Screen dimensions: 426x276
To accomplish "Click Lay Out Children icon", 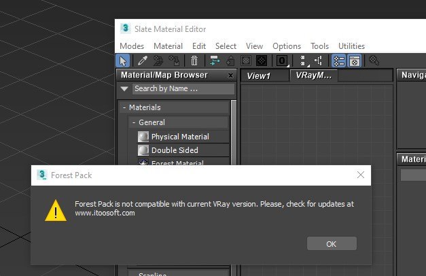I will (319, 61).
